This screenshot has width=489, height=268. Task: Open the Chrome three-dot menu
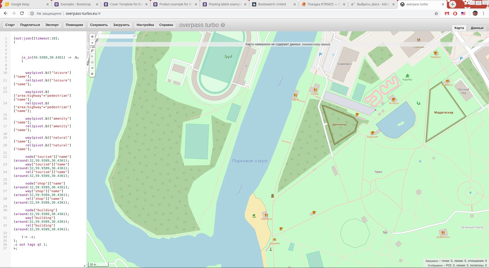[x=483, y=13]
